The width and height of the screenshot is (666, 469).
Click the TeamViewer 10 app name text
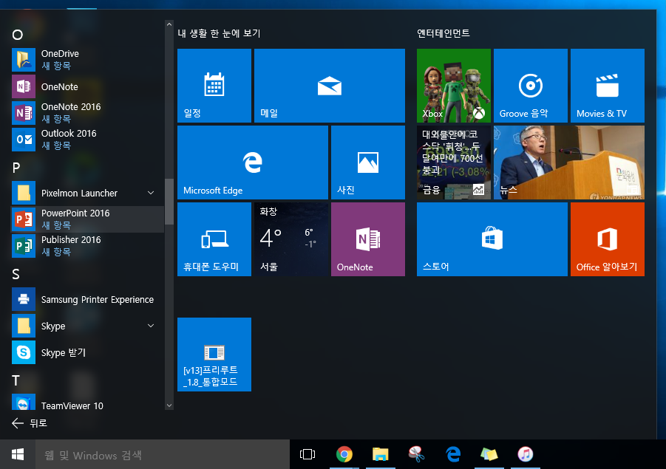tap(72, 405)
